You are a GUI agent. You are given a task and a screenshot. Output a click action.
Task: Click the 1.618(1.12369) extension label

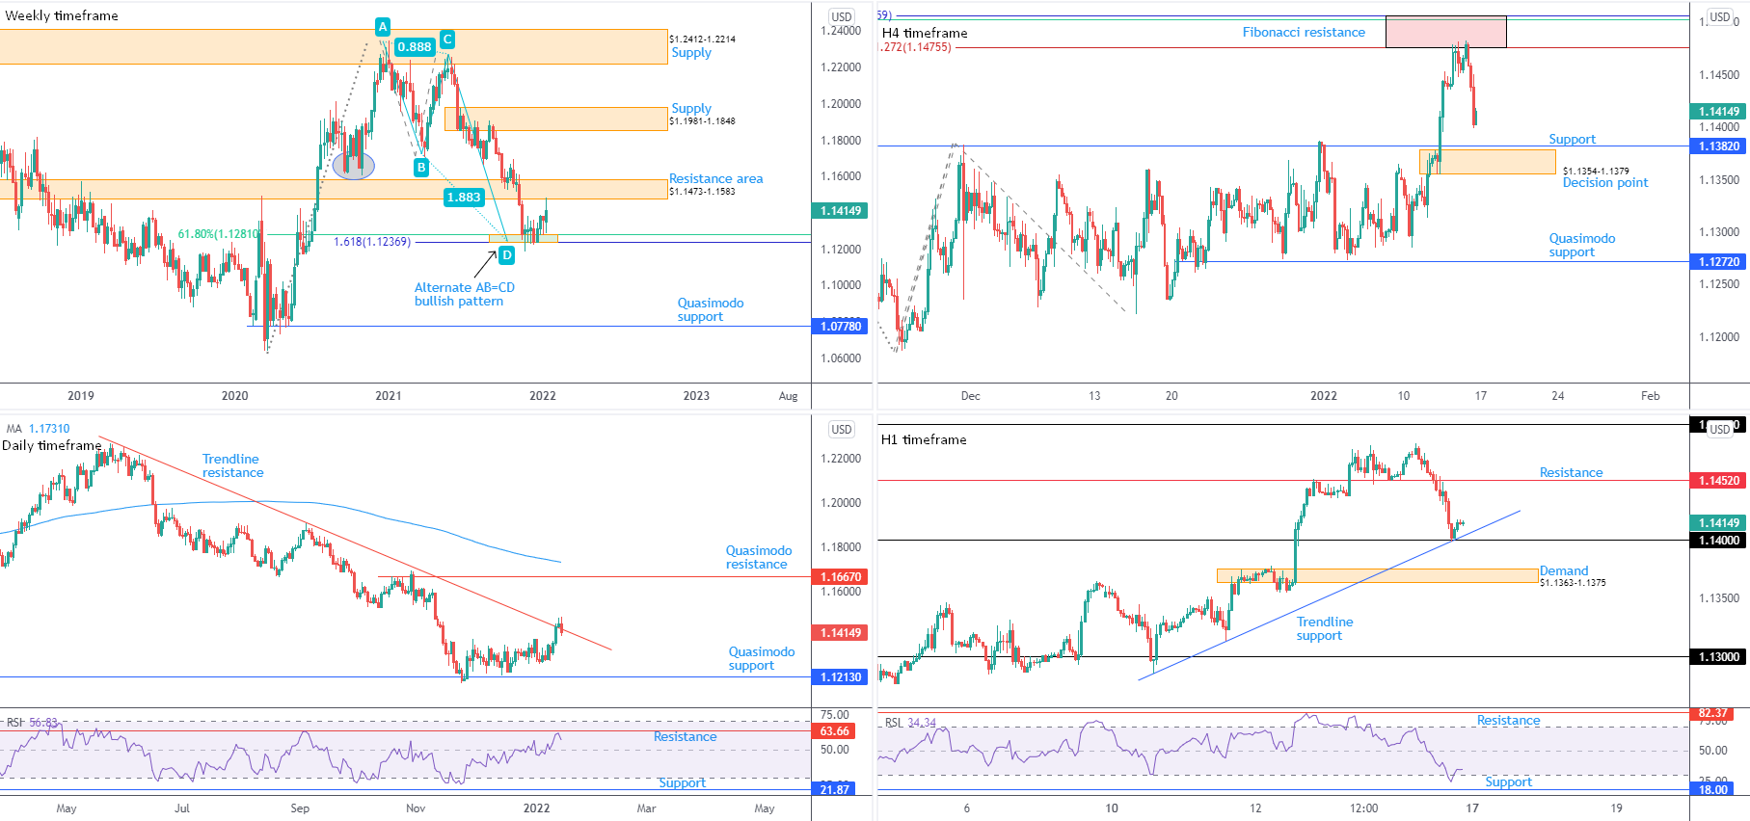372,242
